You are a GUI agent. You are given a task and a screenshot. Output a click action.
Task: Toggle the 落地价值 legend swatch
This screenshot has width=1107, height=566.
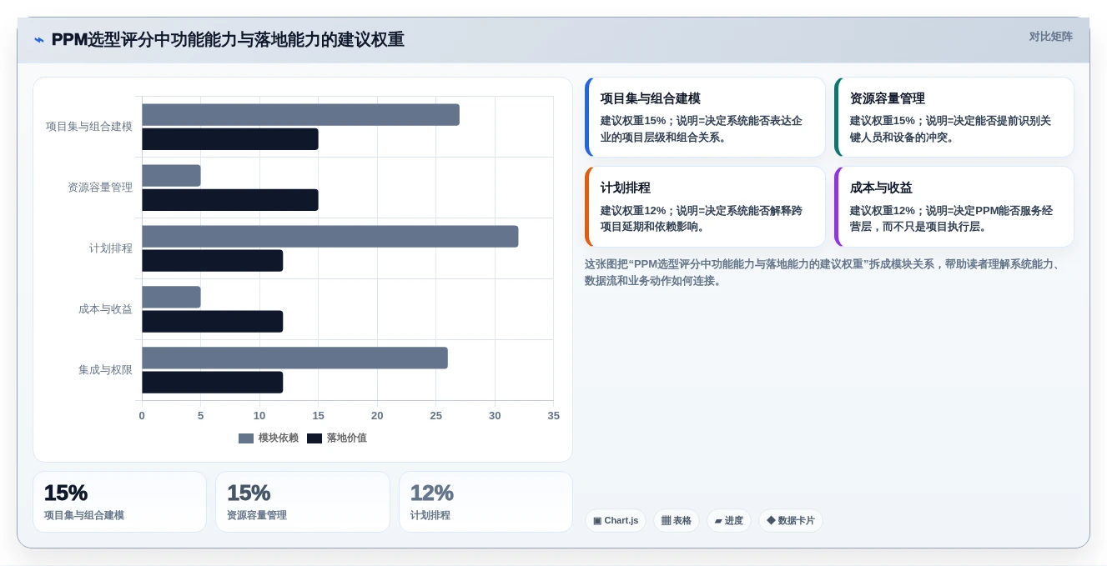[x=314, y=438]
